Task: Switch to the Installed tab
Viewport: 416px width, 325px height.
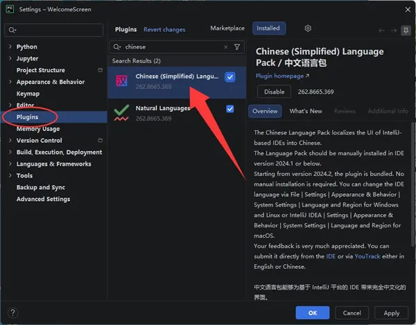Action: coord(269,28)
